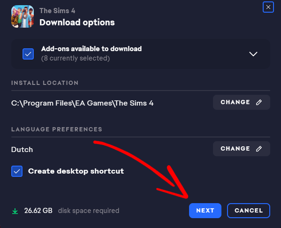
Task: Click The Sims 4 title text
Action: tap(57, 11)
